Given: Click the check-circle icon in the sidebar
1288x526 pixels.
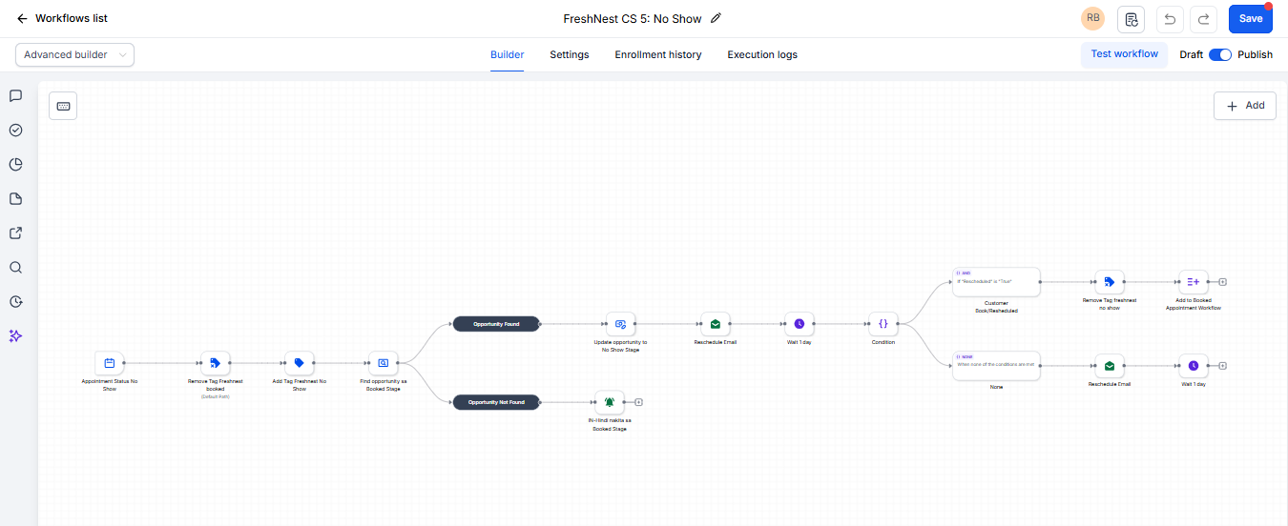Looking at the screenshot, I should click(15, 131).
